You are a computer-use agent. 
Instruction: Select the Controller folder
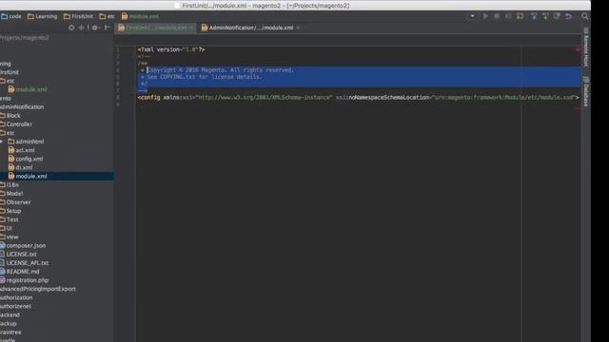[16, 124]
